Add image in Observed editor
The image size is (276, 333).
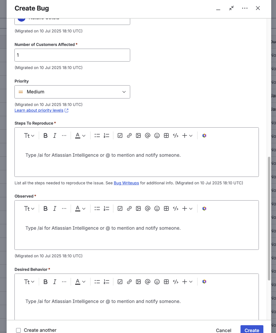[x=138, y=209]
